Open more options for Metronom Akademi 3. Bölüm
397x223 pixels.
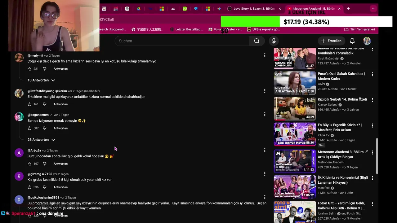[372, 152]
